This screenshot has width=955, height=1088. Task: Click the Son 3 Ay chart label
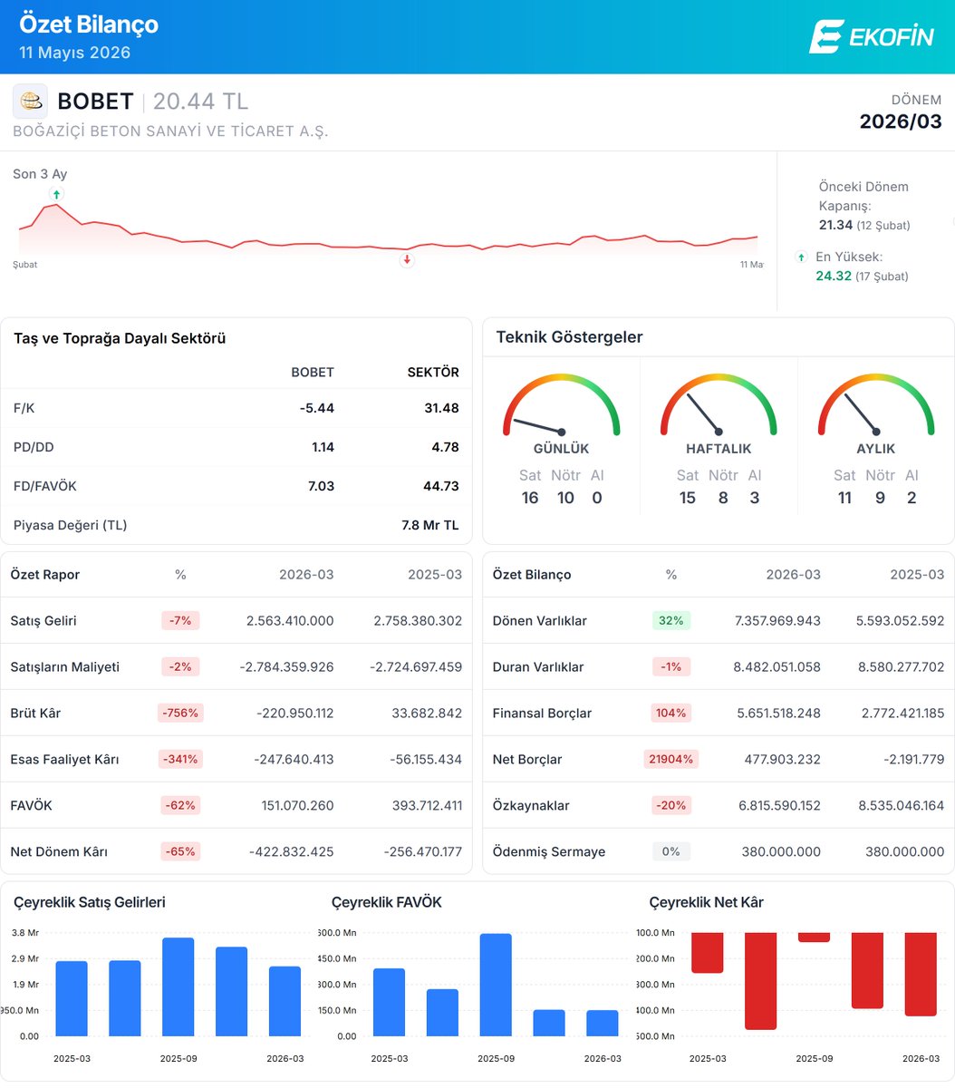pyautogui.click(x=40, y=174)
